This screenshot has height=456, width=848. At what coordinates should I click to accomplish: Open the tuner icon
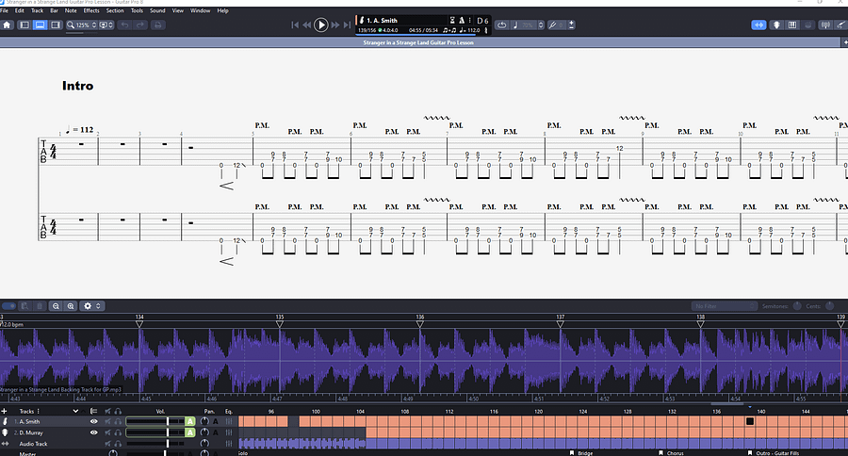click(825, 24)
